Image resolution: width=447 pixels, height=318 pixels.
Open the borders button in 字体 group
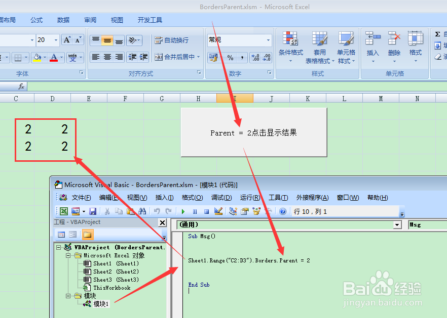click(x=18, y=58)
